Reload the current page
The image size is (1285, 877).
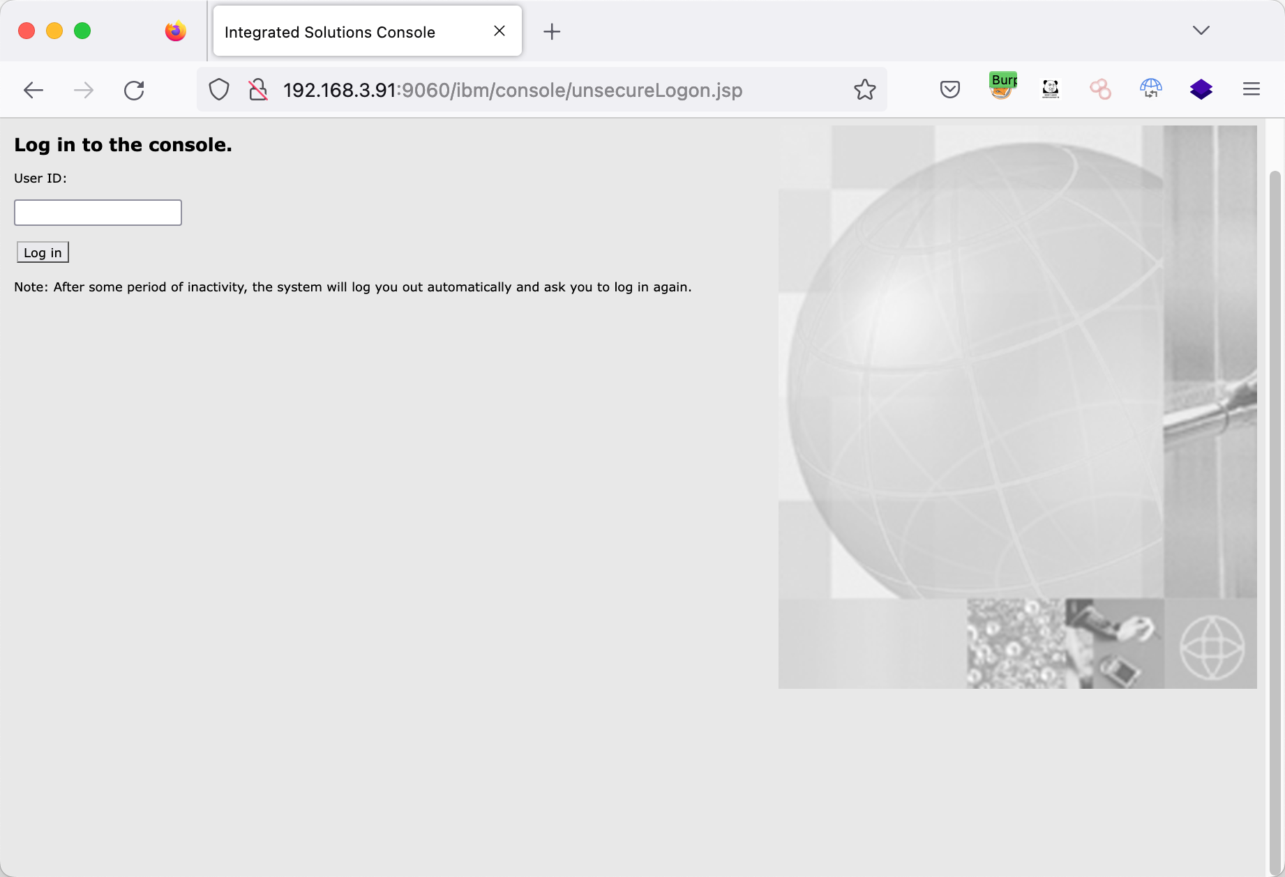tap(134, 90)
